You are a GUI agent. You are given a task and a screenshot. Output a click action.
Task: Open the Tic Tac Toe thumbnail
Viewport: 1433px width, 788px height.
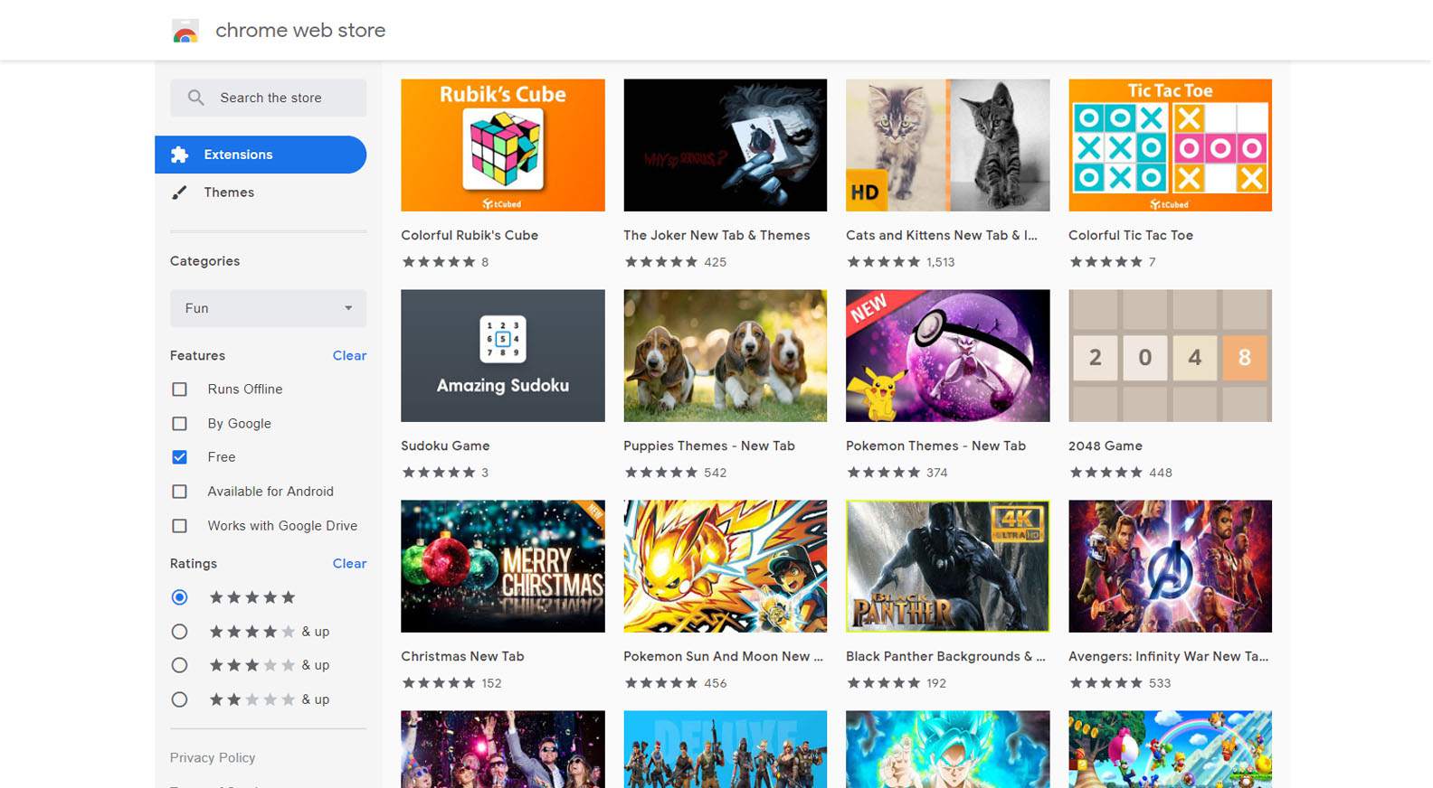pos(1170,145)
